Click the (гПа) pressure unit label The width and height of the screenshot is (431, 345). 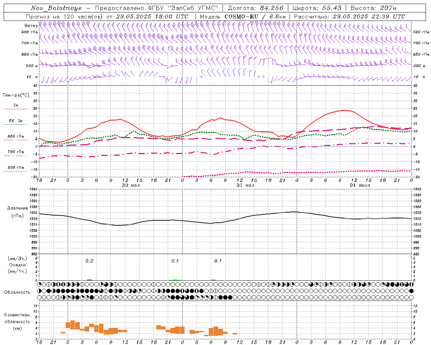[x=18, y=216]
